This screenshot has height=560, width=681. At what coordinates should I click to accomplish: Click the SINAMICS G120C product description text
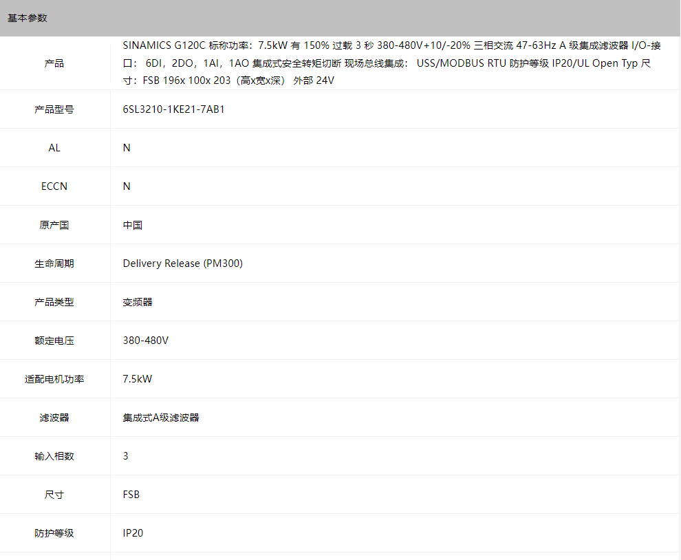(x=392, y=63)
